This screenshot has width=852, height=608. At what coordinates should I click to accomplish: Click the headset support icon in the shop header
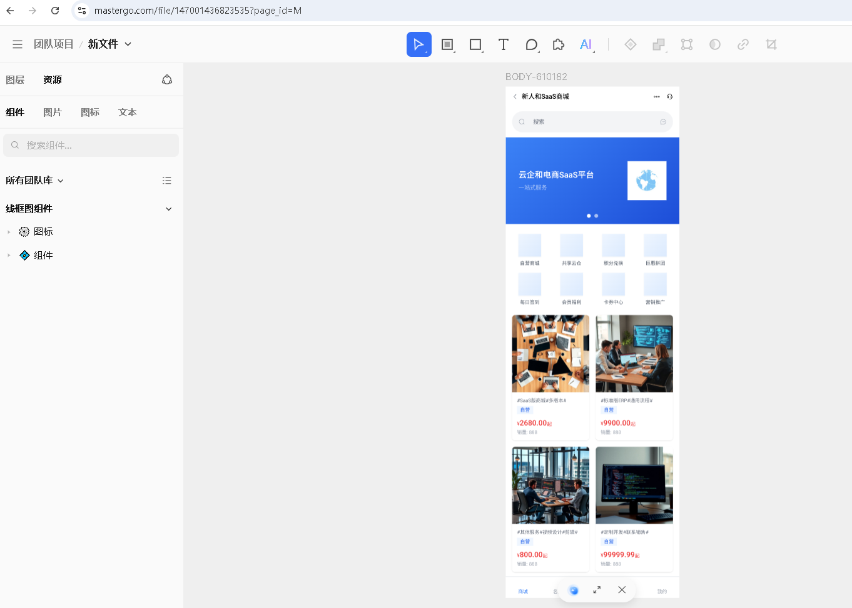(669, 96)
